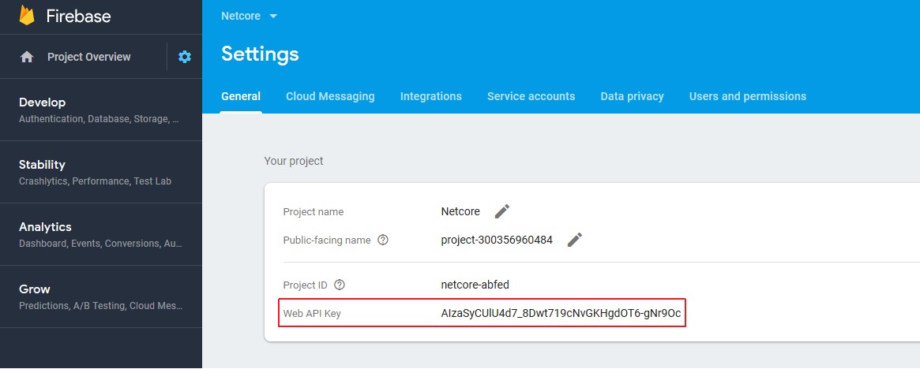920x369 pixels.
Task: Open Users and permissions tab
Action: tap(748, 96)
